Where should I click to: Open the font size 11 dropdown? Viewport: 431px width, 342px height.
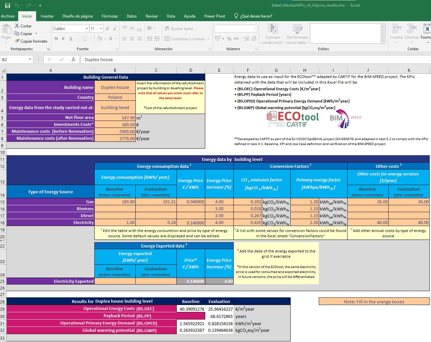(101, 29)
